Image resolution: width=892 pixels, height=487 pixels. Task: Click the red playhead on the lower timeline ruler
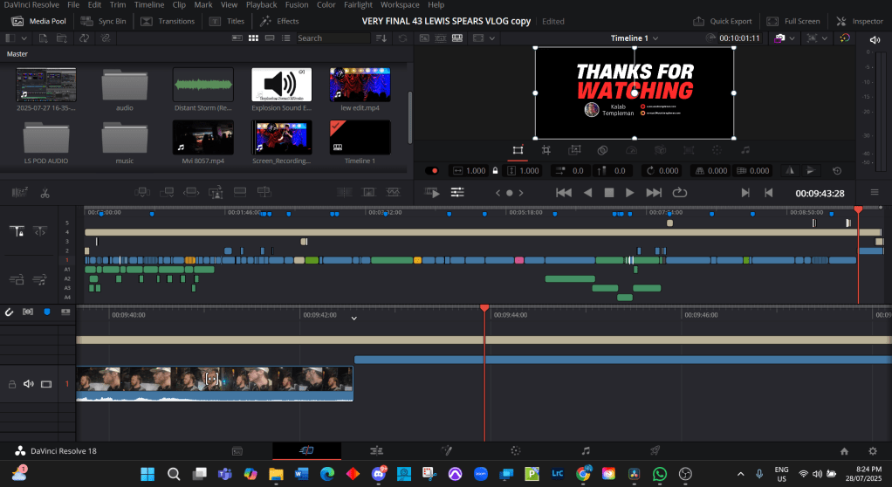click(x=484, y=308)
